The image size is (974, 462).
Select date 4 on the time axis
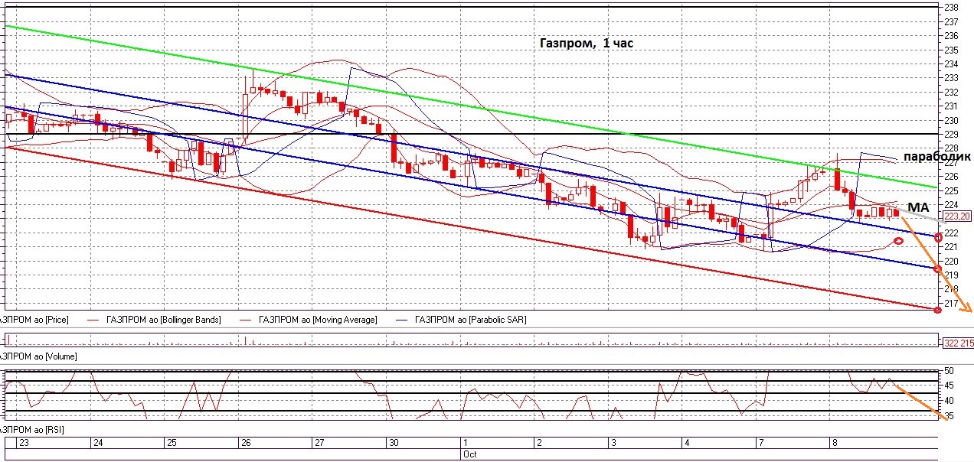pos(686,443)
